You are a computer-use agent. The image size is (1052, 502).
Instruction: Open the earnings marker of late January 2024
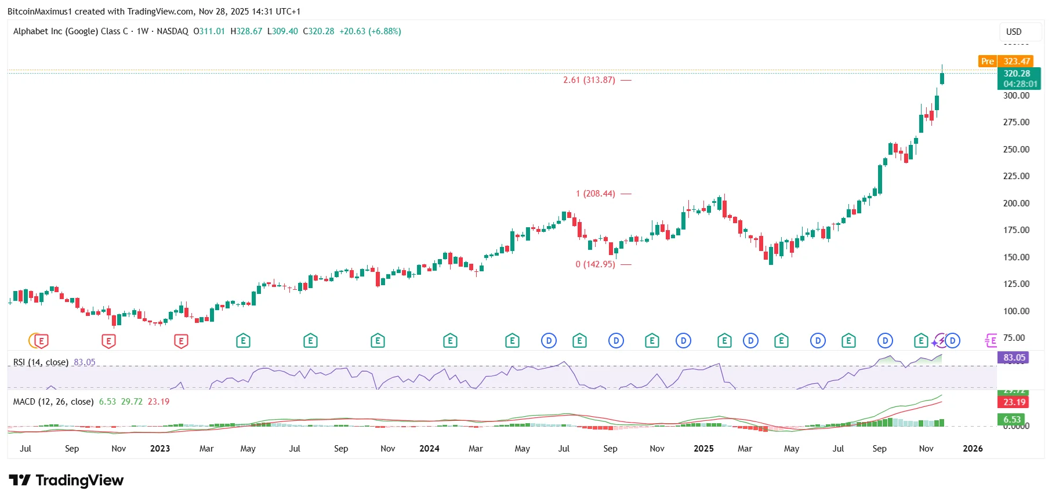[x=450, y=341]
